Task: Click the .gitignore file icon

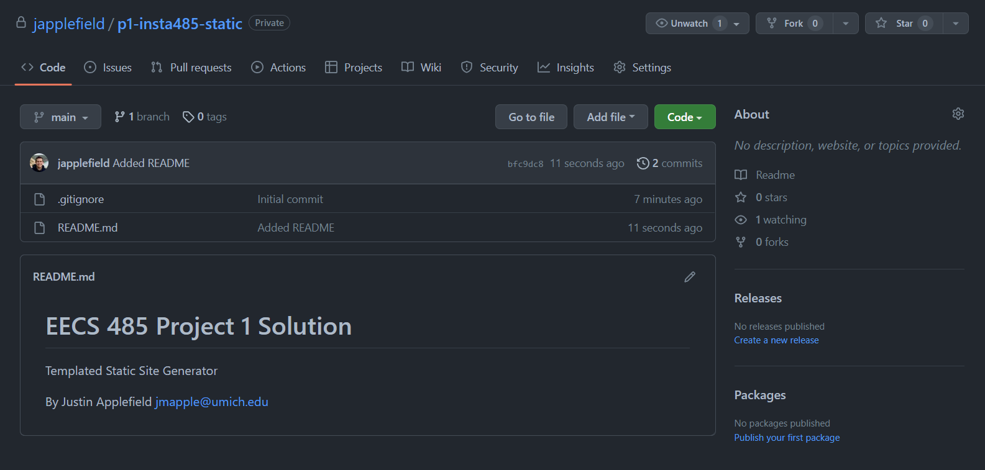Action: click(x=40, y=199)
